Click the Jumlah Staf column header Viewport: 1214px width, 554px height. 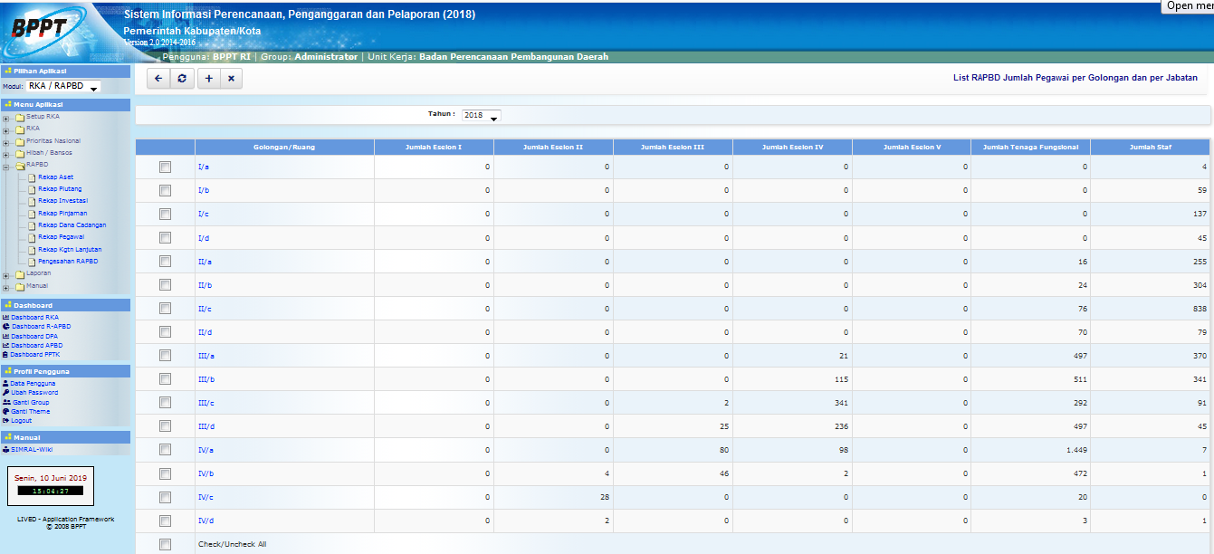(1149, 147)
